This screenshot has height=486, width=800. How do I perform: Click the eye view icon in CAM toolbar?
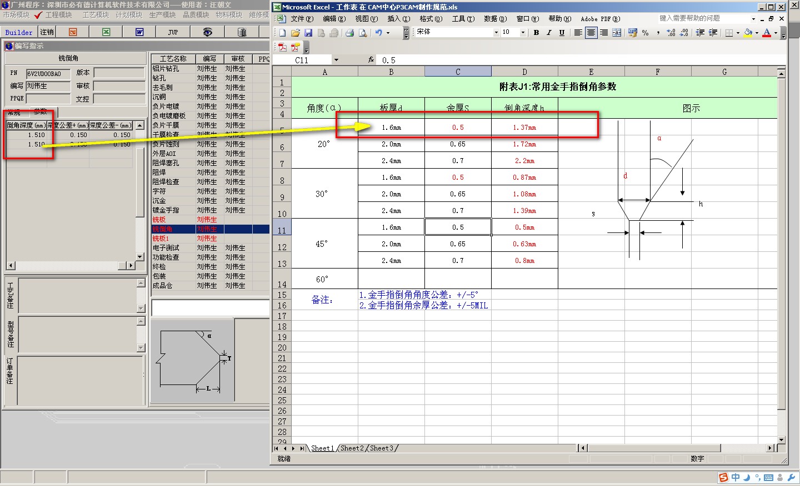click(207, 32)
